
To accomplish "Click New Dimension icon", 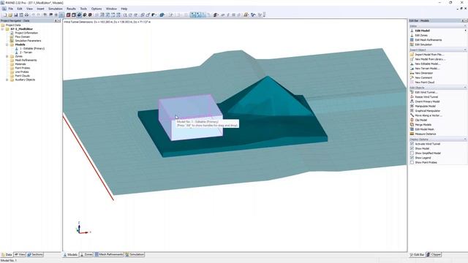I will [x=412, y=73].
